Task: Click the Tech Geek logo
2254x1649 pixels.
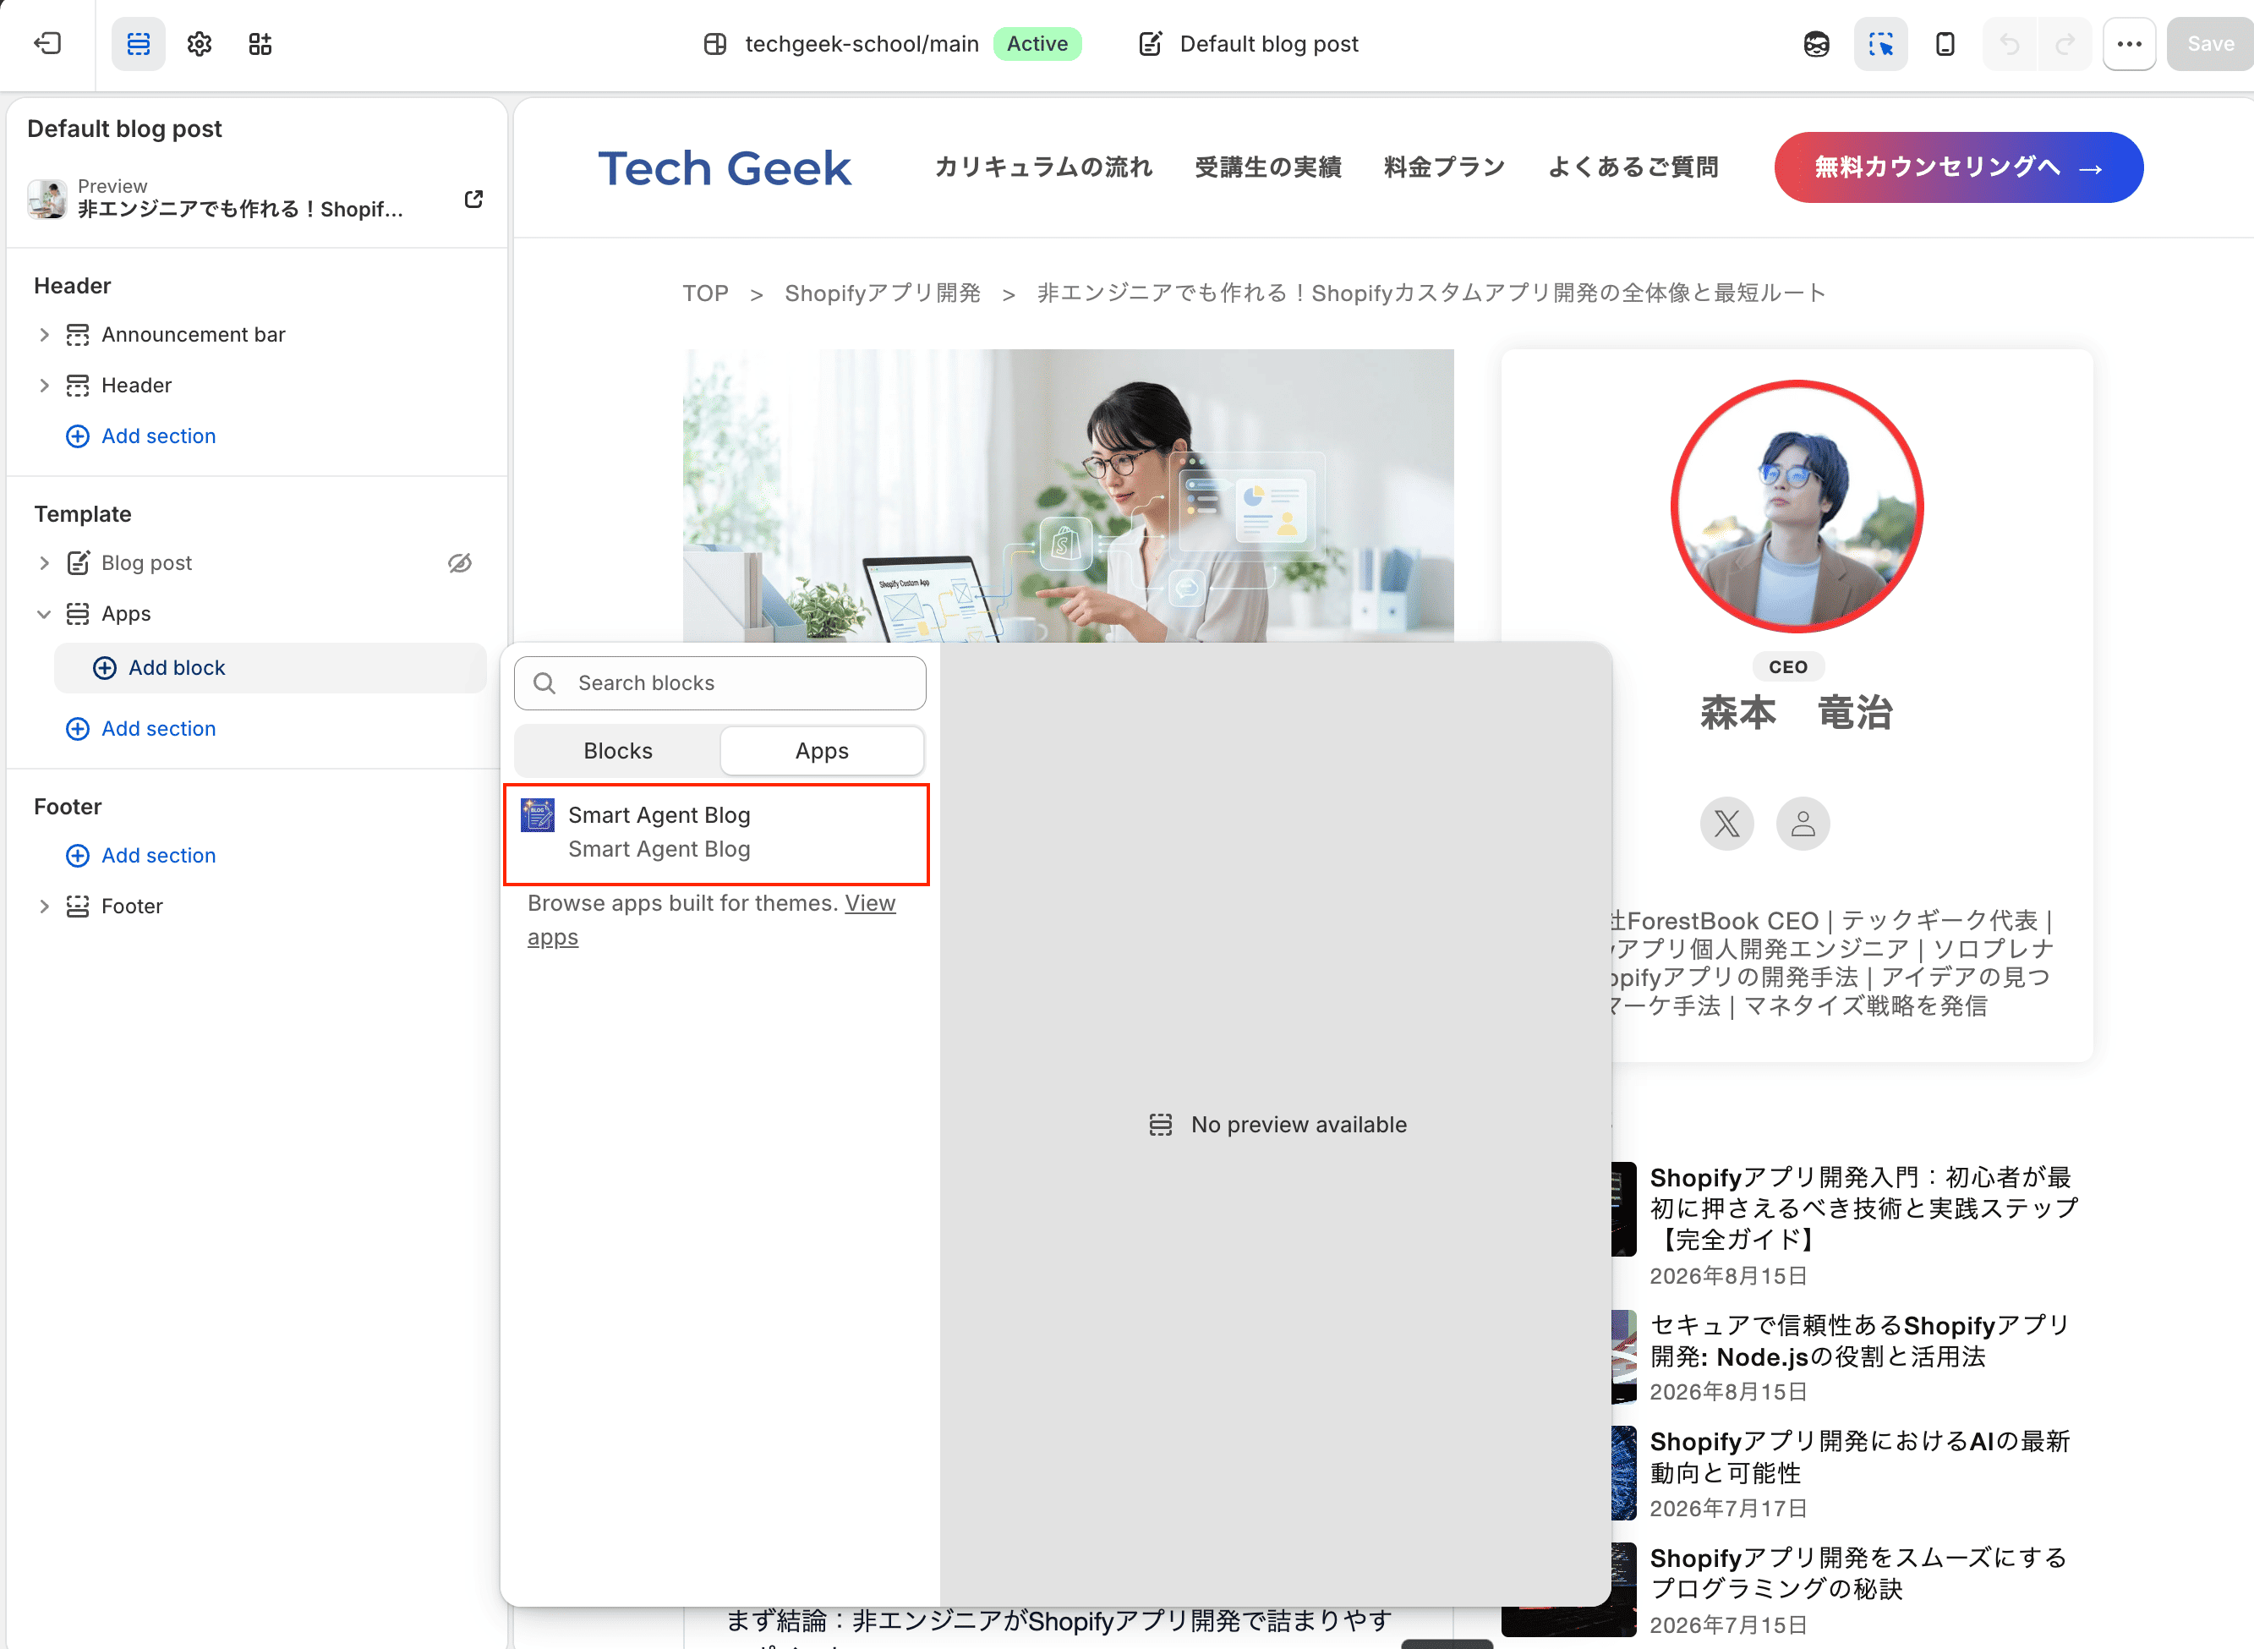Action: [725, 167]
